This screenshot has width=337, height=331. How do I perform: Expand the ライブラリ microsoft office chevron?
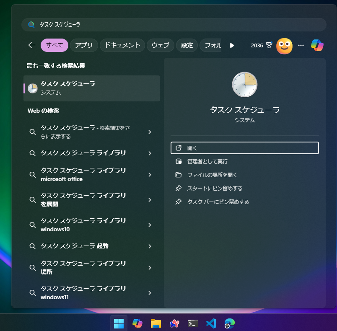[x=150, y=175]
